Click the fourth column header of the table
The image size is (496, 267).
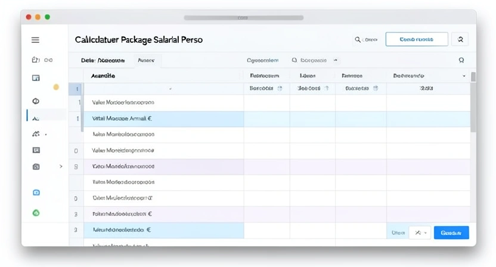click(352, 76)
